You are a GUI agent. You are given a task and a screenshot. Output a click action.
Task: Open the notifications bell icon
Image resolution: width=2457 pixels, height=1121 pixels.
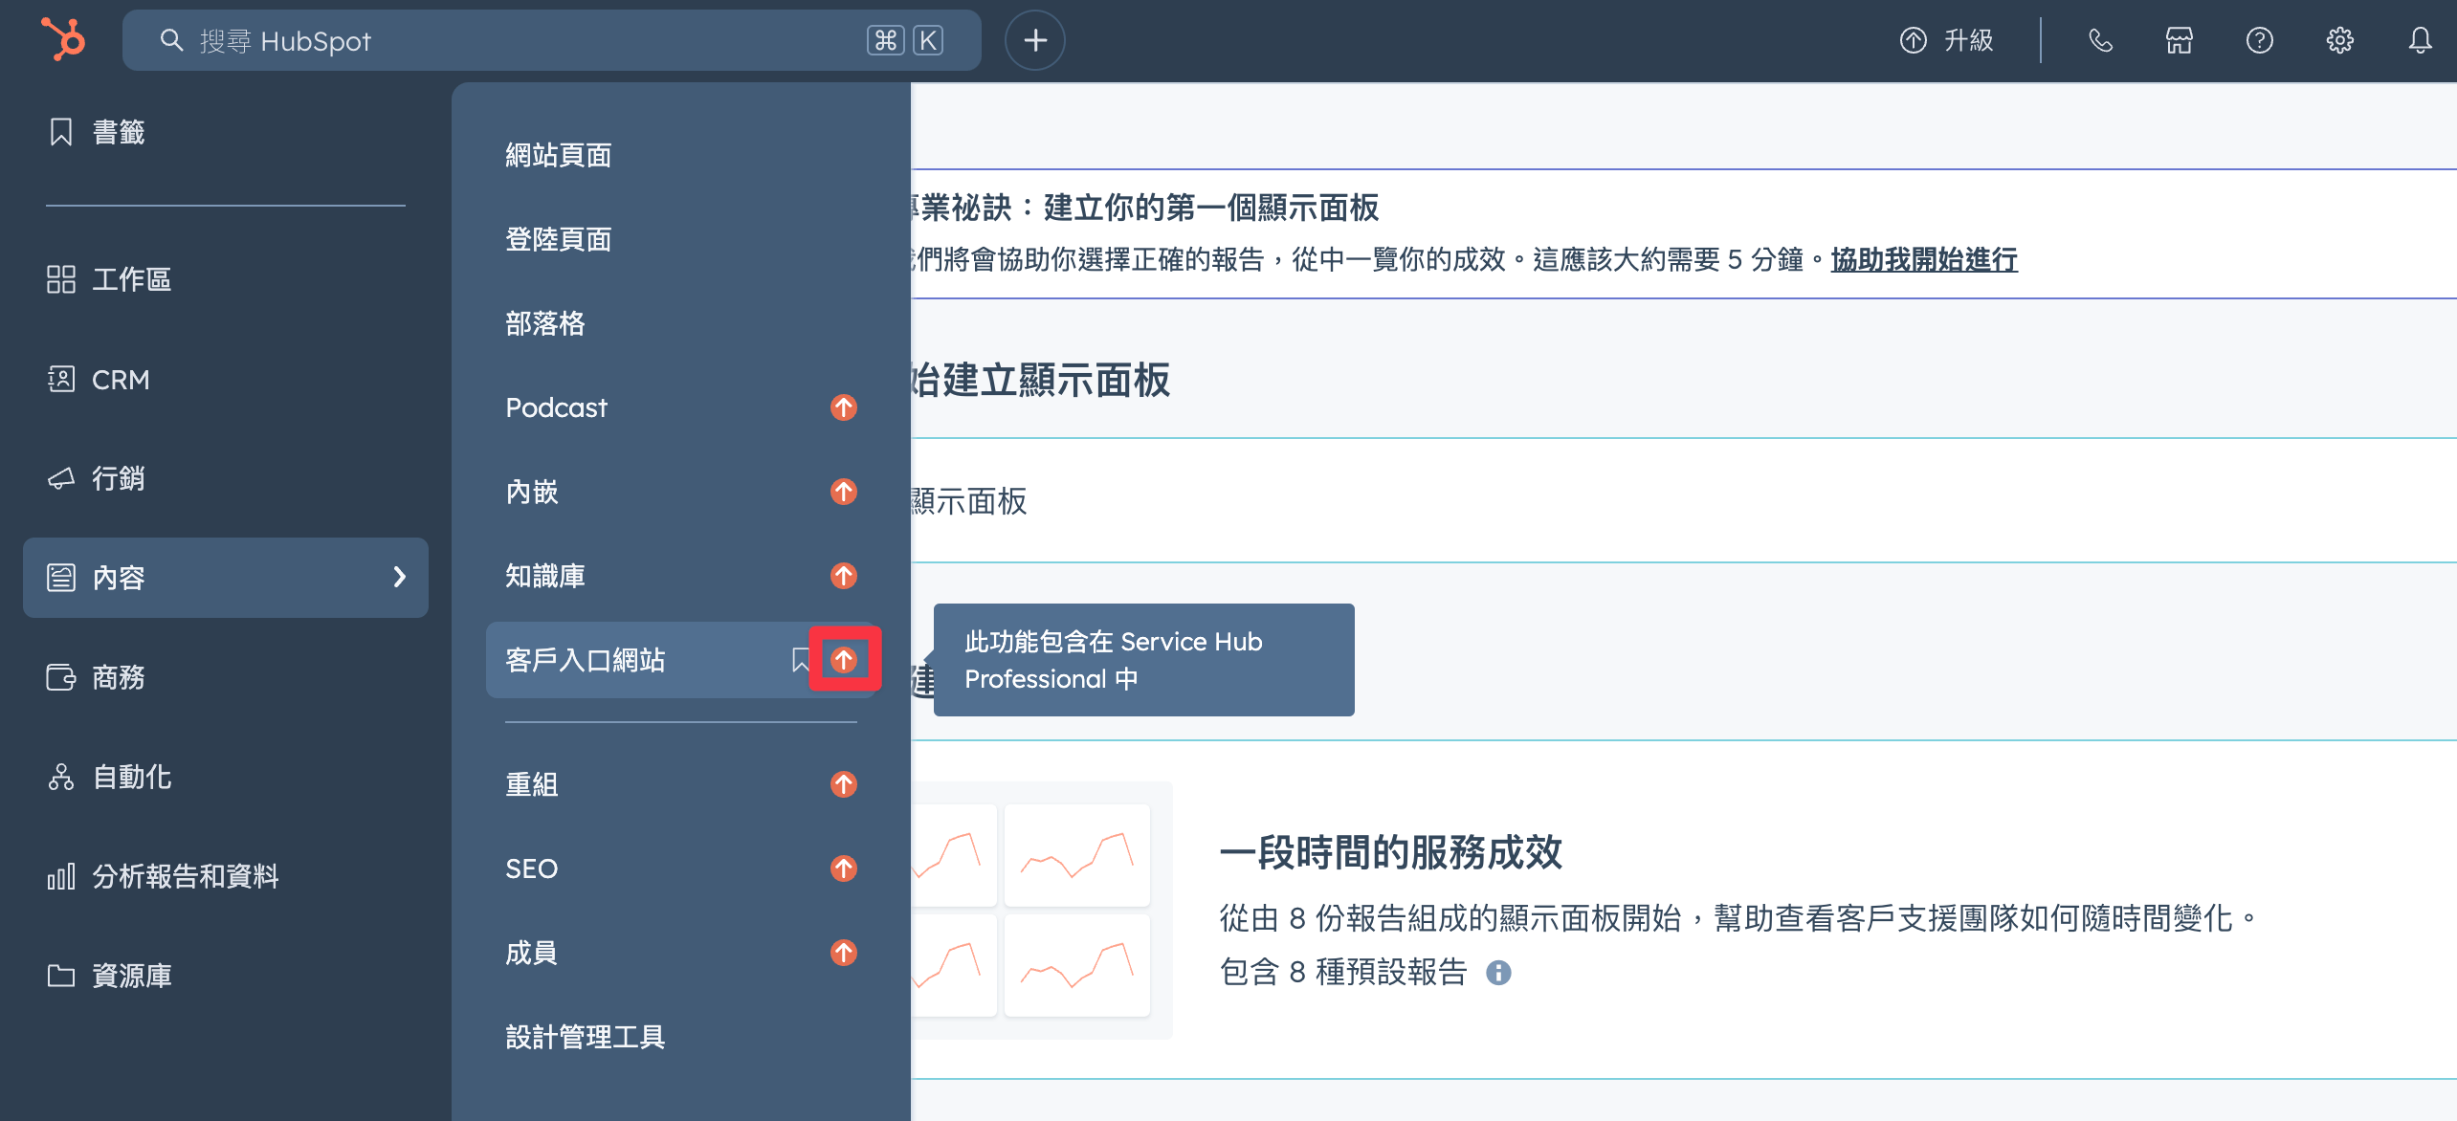2421,40
